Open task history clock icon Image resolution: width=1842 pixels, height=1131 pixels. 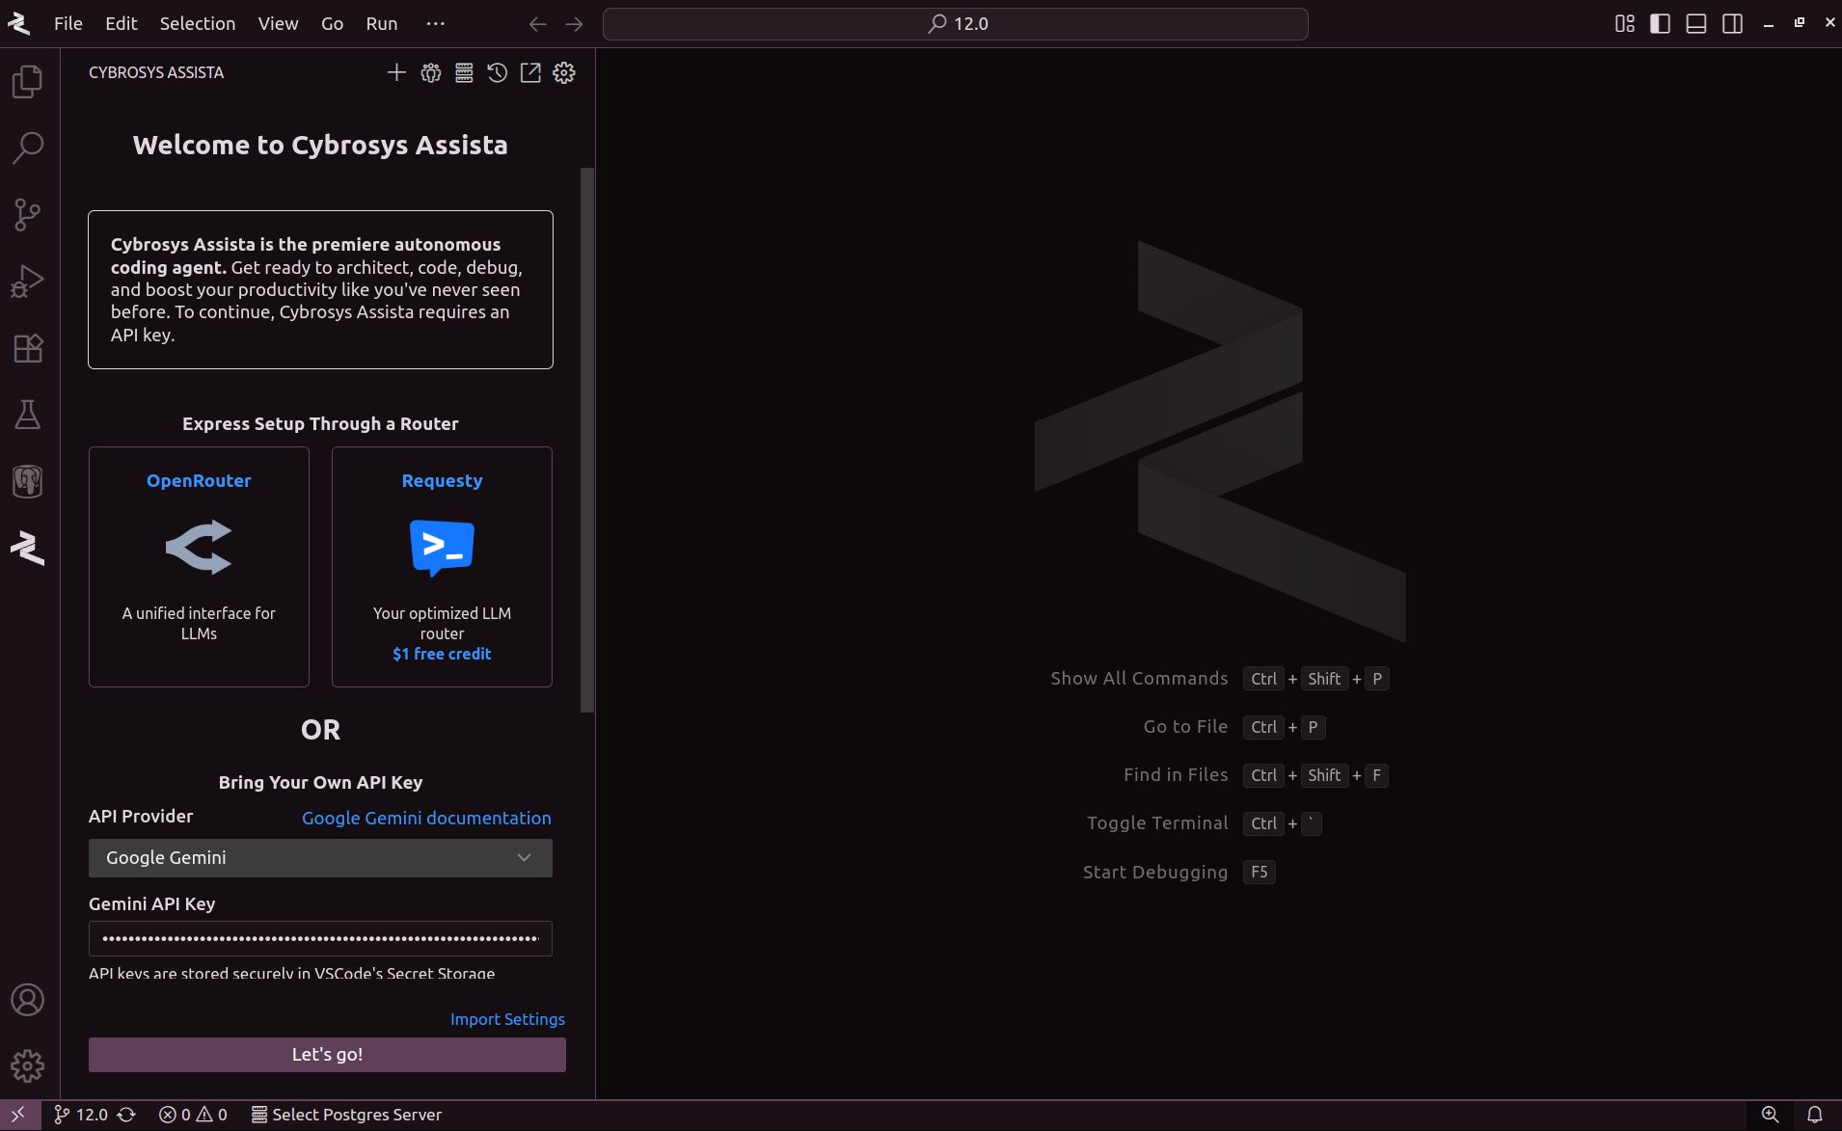click(498, 72)
